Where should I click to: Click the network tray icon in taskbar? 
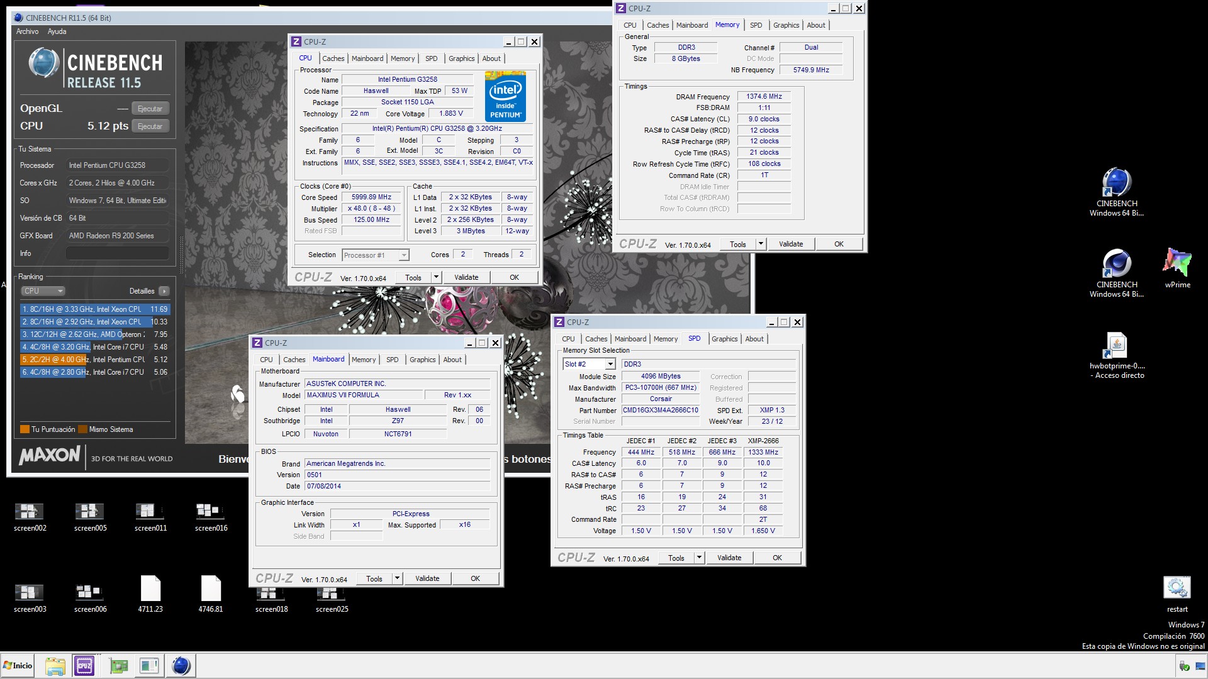(x=1200, y=666)
